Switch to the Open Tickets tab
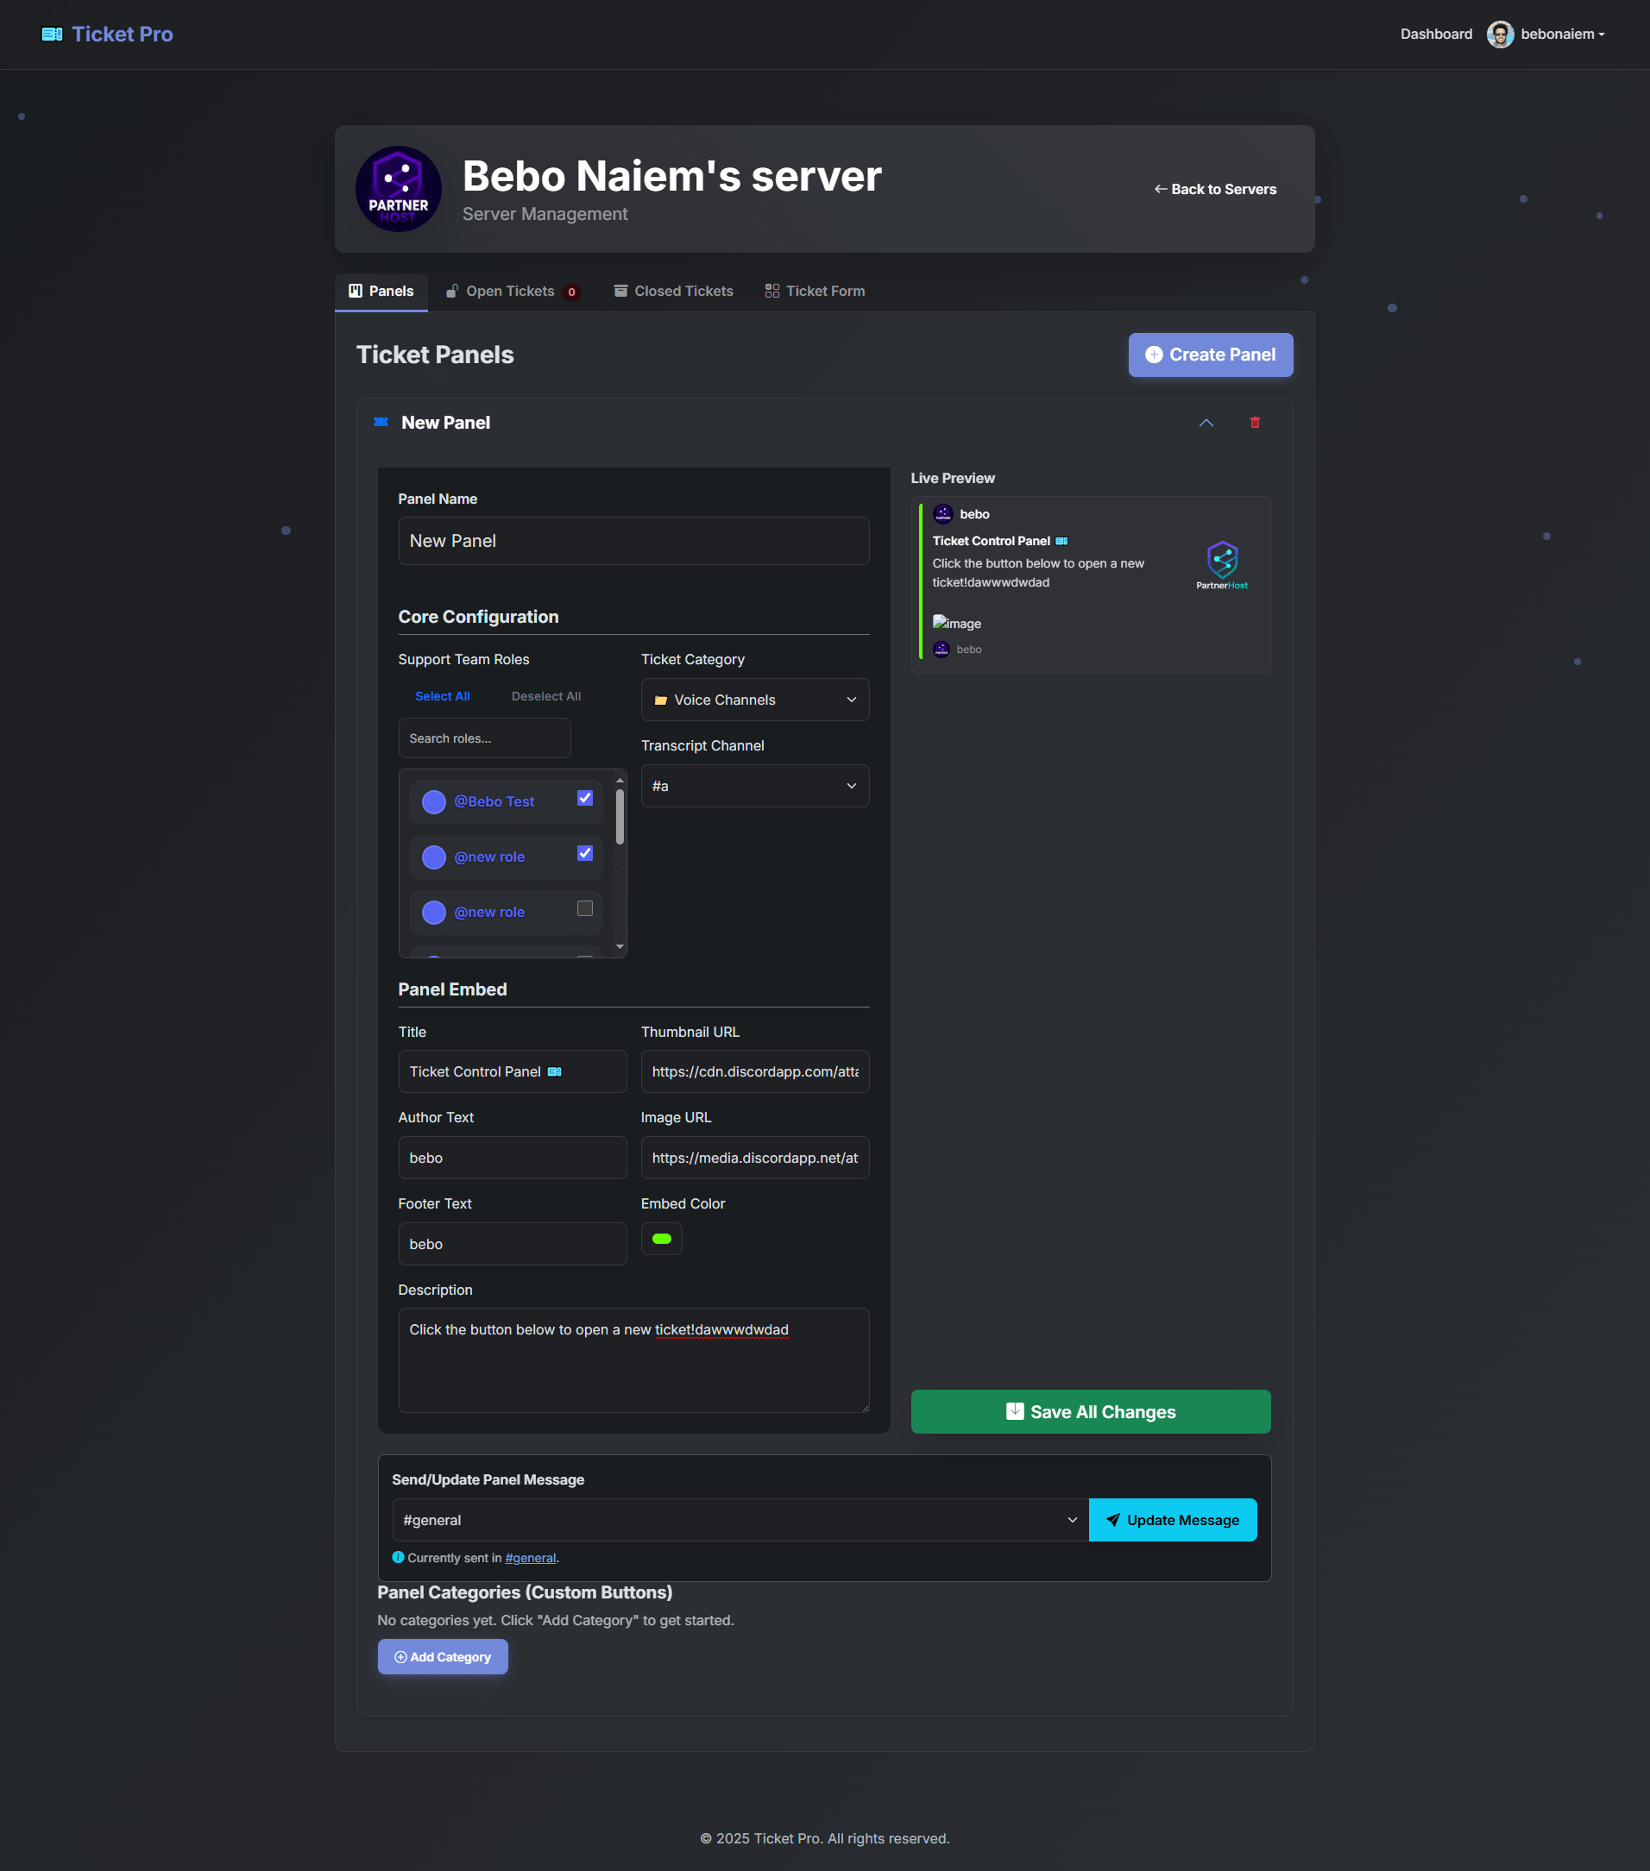The image size is (1650, 1871). (511, 291)
